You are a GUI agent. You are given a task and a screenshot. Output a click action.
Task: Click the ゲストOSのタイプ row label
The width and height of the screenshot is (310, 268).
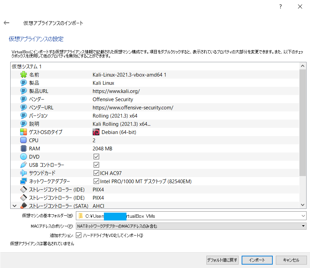pos(46,132)
